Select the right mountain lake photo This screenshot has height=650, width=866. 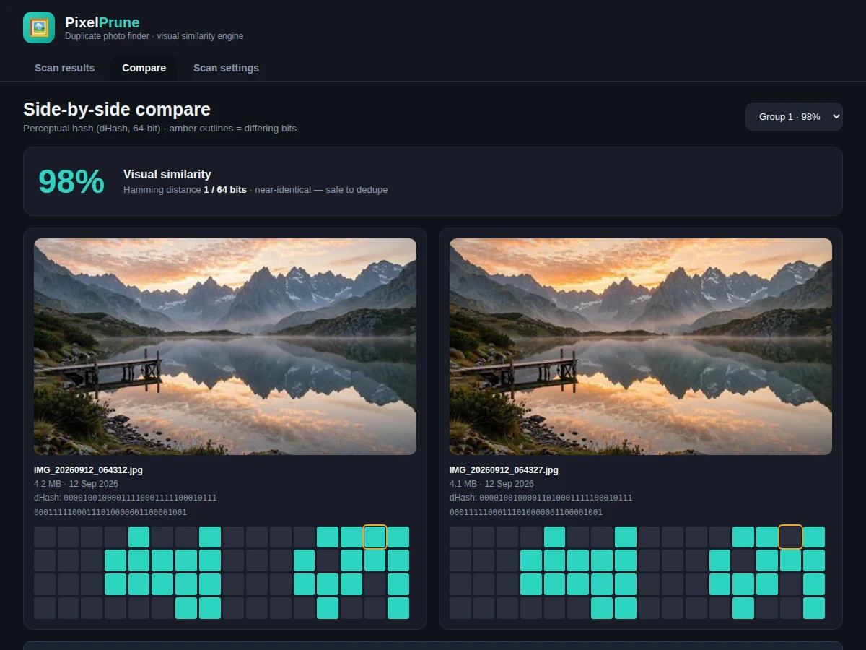coord(641,347)
